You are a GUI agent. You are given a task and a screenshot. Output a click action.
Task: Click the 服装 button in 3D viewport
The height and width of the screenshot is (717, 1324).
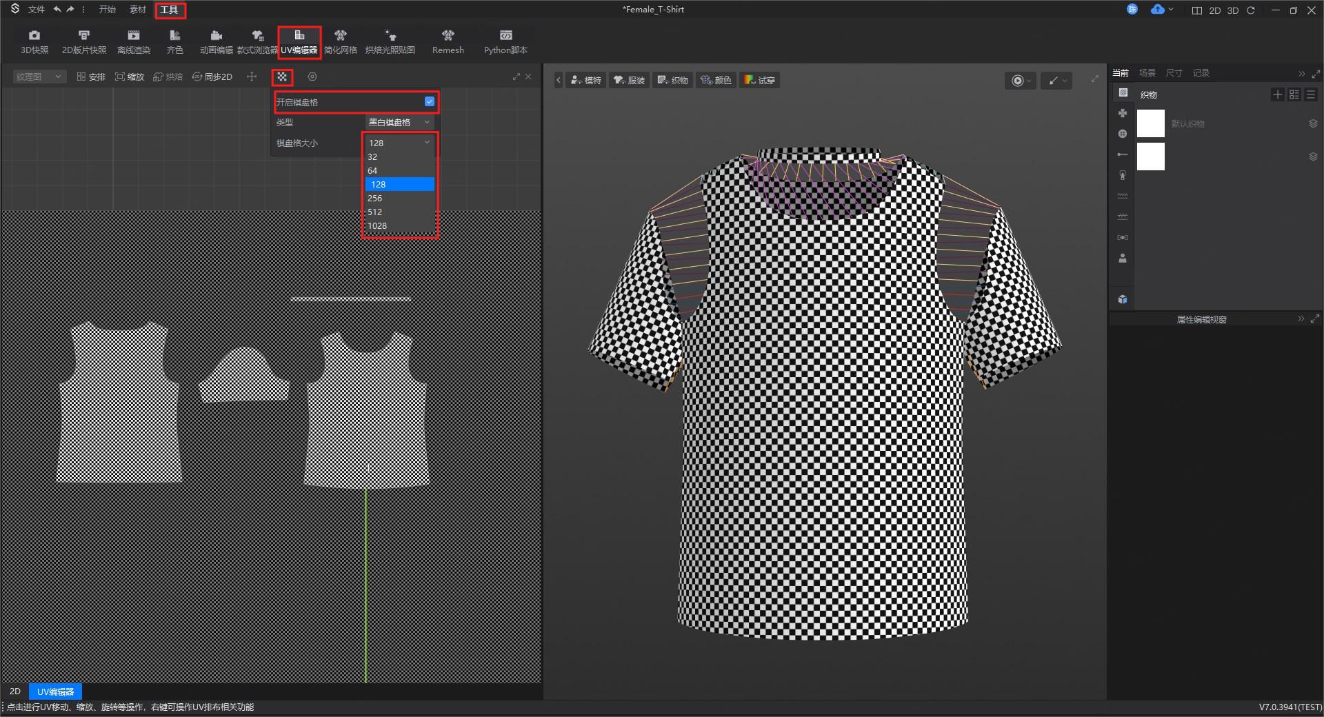629,81
